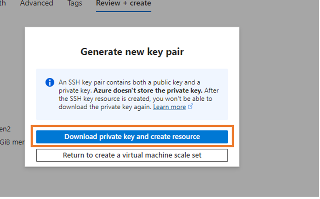Open the Tags tab
Screen dimensions: 320x199
click(74, 3)
